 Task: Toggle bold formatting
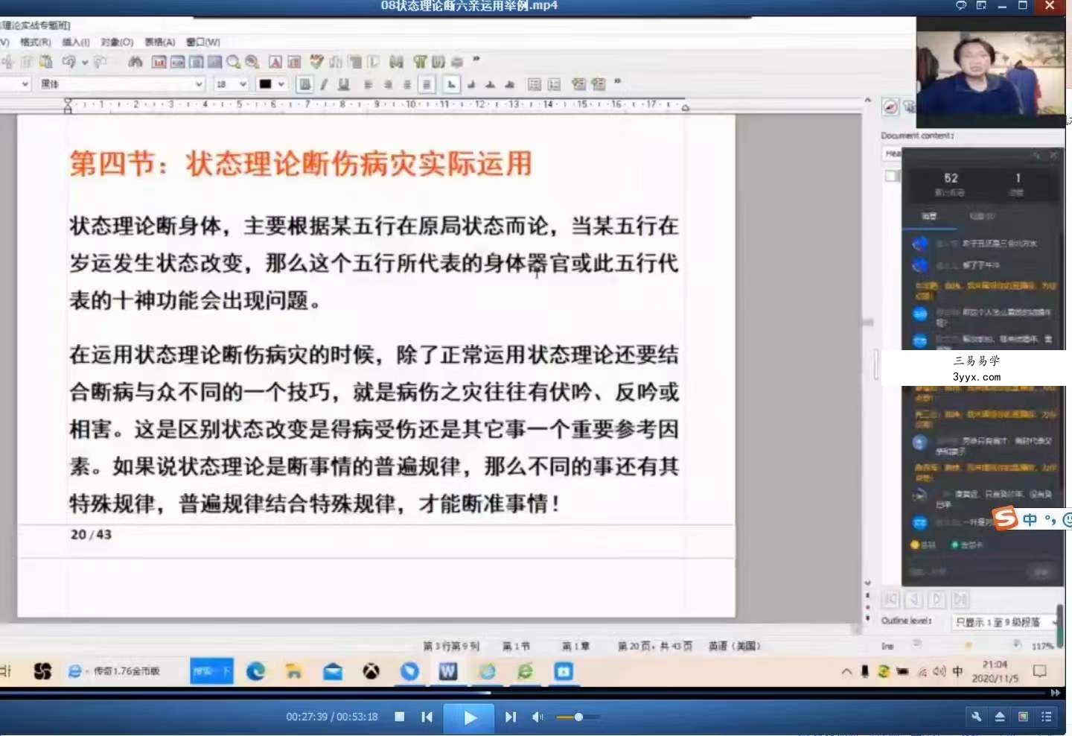tap(304, 84)
